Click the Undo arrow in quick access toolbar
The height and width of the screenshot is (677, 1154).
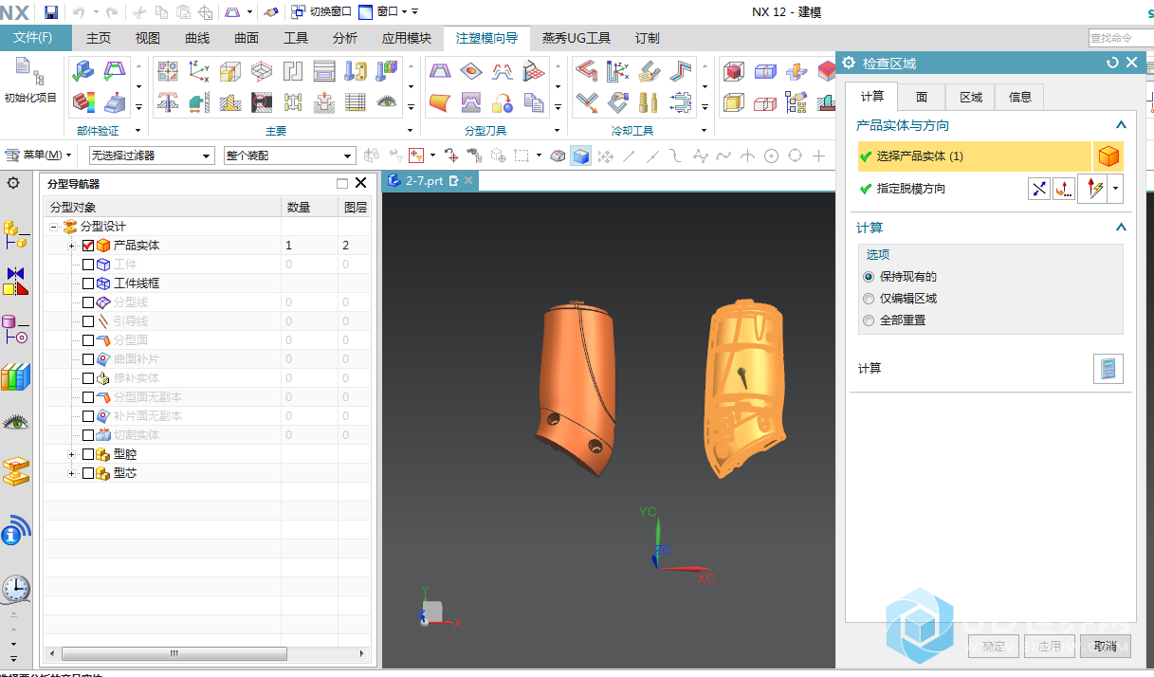click(78, 11)
